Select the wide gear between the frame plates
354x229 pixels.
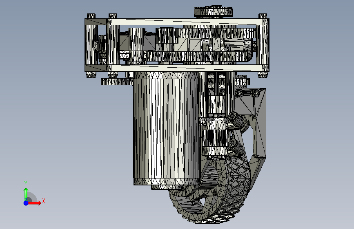pyautogui.click(x=198, y=57)
